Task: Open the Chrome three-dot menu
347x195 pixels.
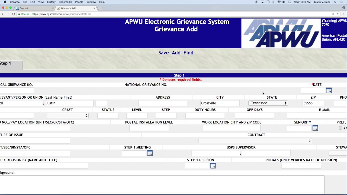Action: click(x=343, y=14)
